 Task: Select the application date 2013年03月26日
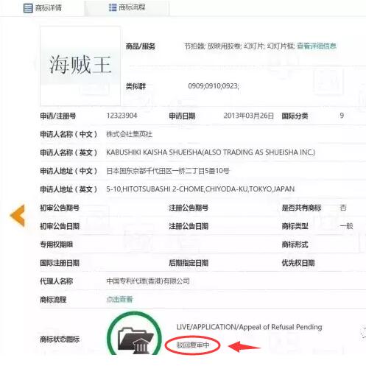click(x=248, y=116)
